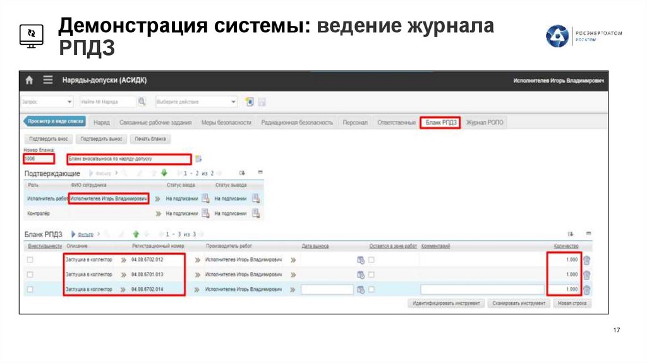Viewport: 647px width, 363px height.
Task: Click Идентифицировать инструмент button
Action: [445, 303]
